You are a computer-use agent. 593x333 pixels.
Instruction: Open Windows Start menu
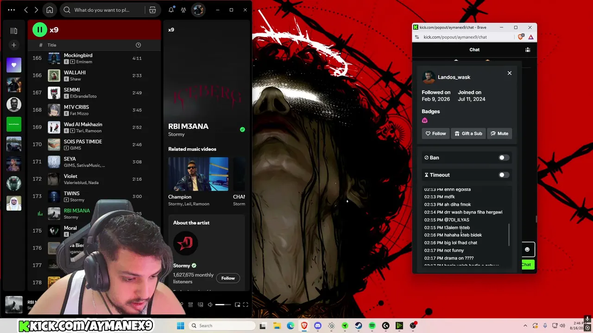181,326
